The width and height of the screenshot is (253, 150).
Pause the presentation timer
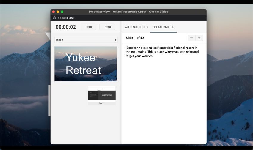(x=88, y=27)
